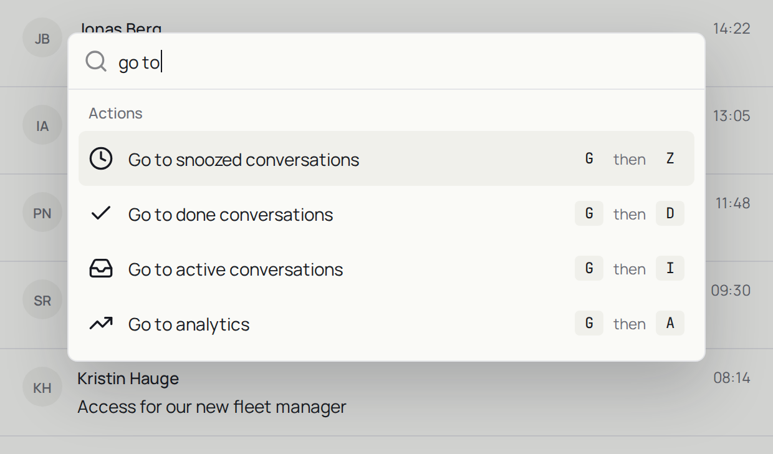Image resolution: width=773 pixels, height=454 pixels.
Task: Click the search magnifier icon
Action: tap(96, 62)
